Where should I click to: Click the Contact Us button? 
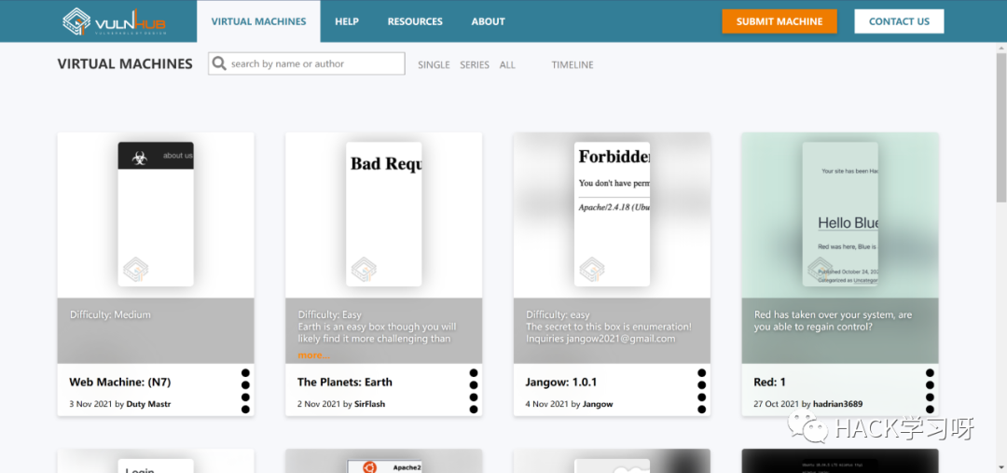pyautogui.click(x=899, y=21)
